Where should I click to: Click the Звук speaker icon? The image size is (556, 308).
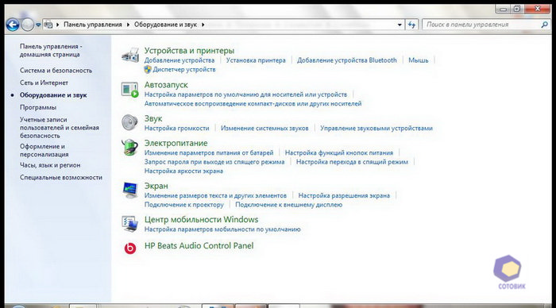[x=129, y=122]
